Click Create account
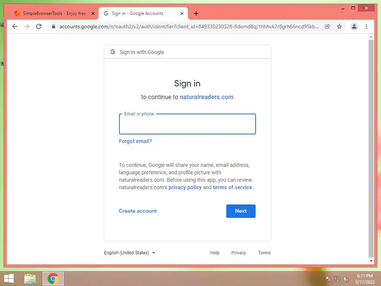 coord(138,211)
